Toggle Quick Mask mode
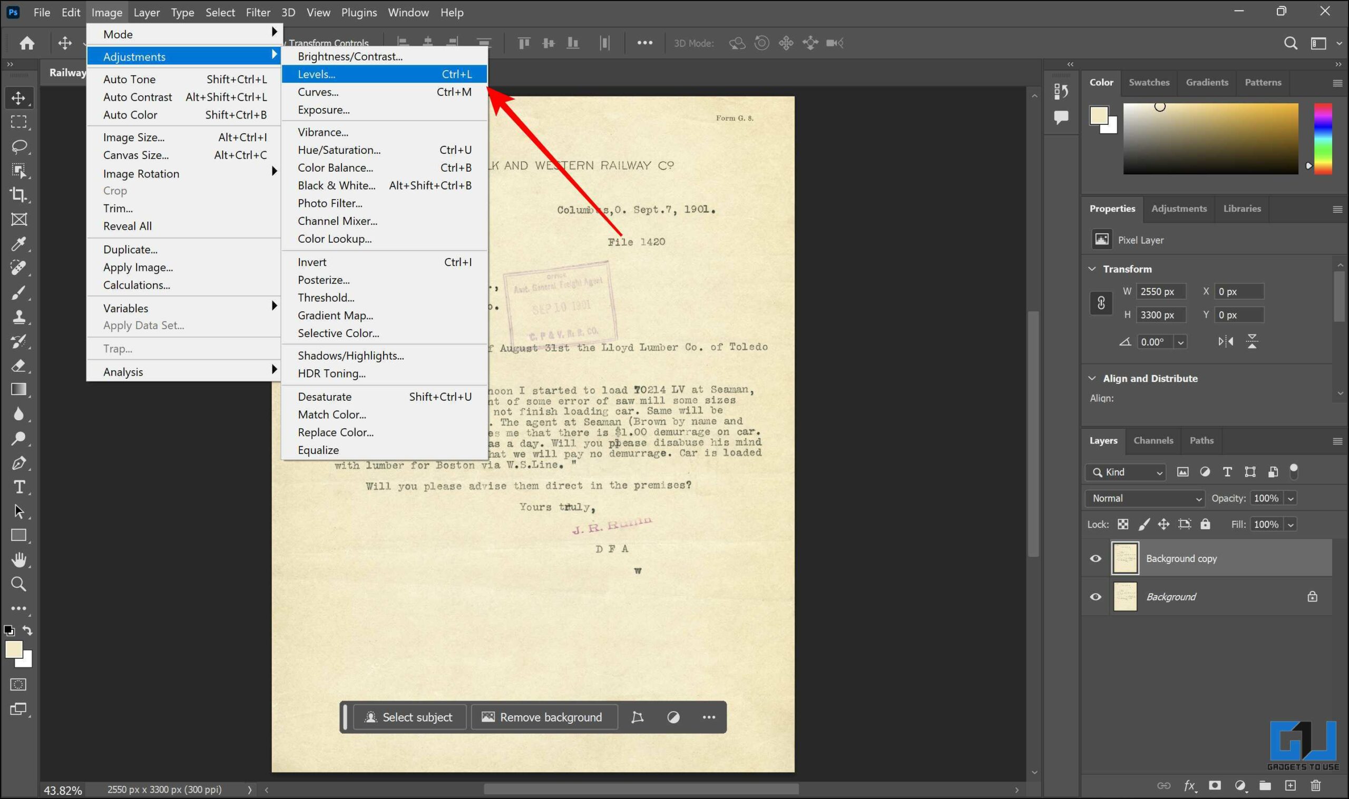Image resolution: width=1349 pixels, height=799 pixels. click(19, 684)
